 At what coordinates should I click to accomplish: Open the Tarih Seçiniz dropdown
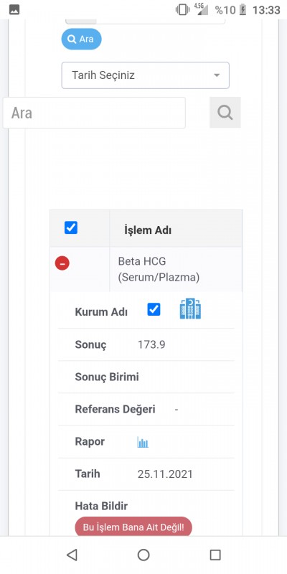point(146,75)
